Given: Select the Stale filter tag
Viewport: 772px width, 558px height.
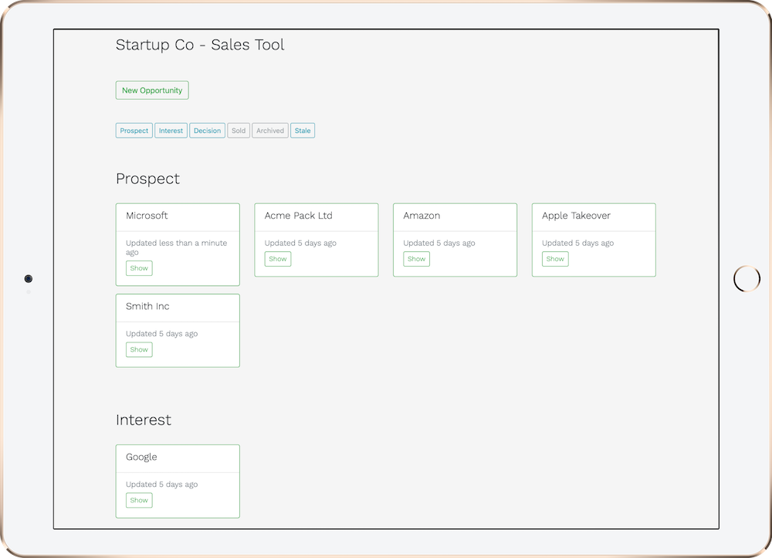Looking at the screenshot, I should point(302,130).
